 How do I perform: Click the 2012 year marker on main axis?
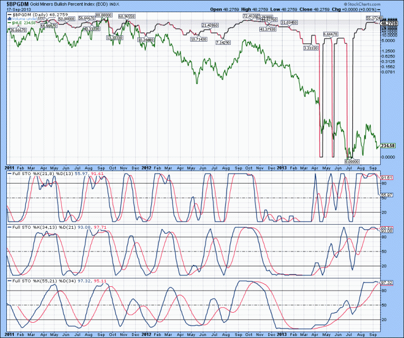point(147,167)
